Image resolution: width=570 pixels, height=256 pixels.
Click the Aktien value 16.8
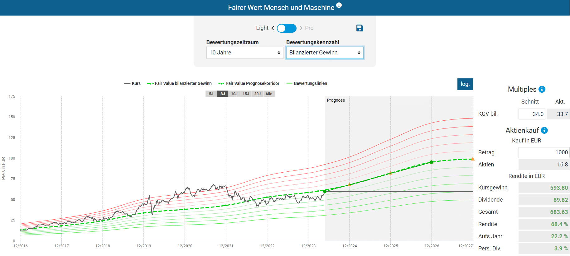click(x=544, y=165)
